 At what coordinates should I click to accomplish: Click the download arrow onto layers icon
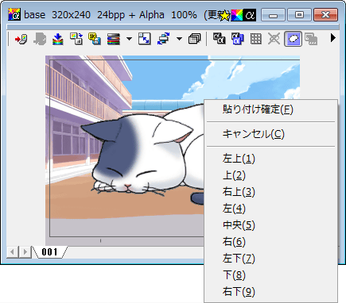click(58, 39)
